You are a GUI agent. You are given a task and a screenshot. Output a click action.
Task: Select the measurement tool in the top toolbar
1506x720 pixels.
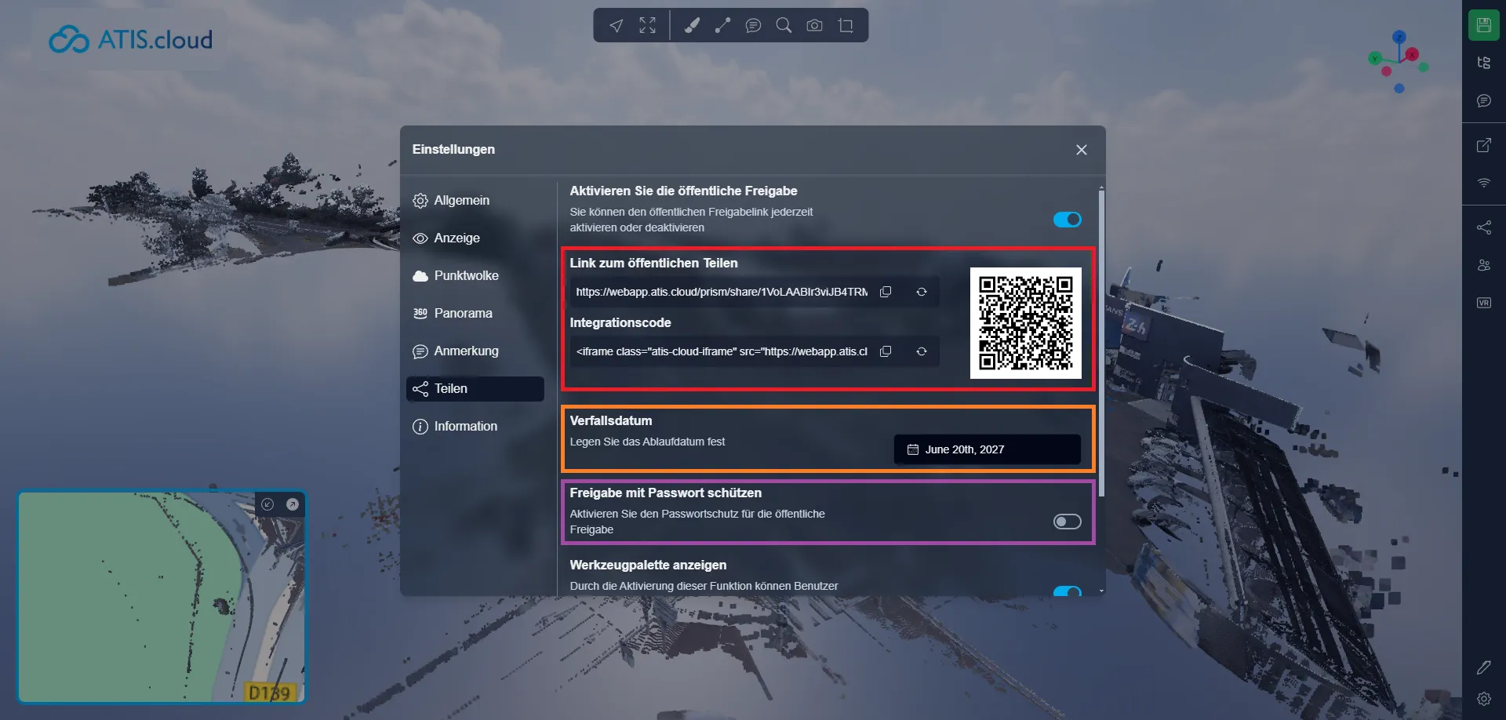pyautogui.click(x=722, y=26)
